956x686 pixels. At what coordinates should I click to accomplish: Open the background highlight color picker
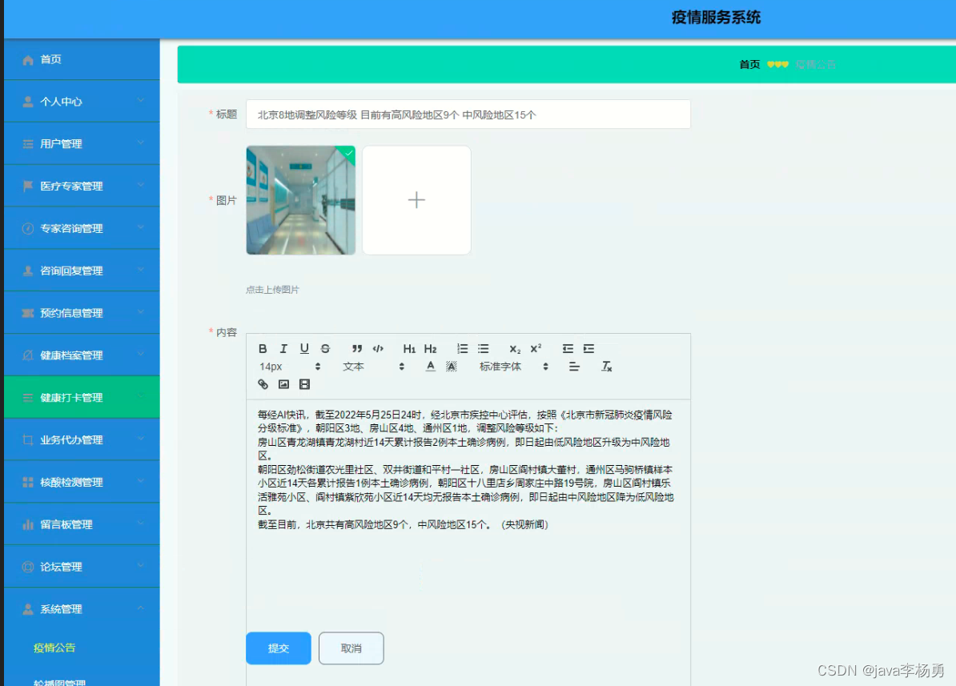click(451, 367)
